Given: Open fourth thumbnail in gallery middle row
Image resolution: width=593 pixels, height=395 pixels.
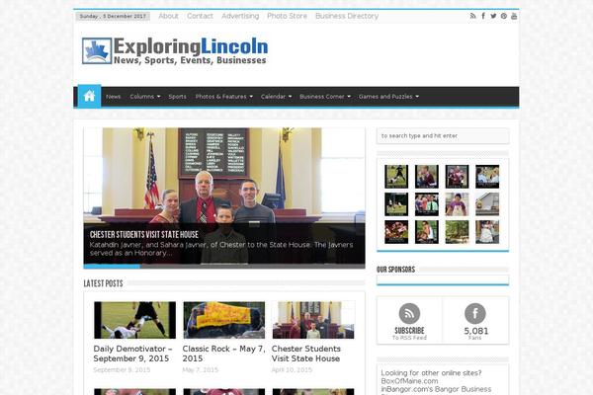Looking at the screenshot, I should point(487,204).
